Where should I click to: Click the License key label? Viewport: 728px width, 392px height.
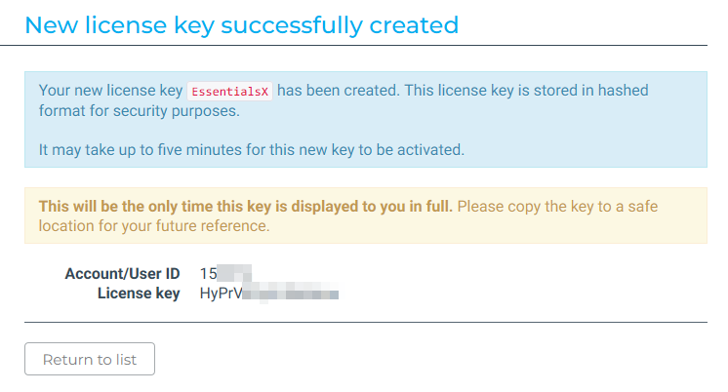(139, 294)
